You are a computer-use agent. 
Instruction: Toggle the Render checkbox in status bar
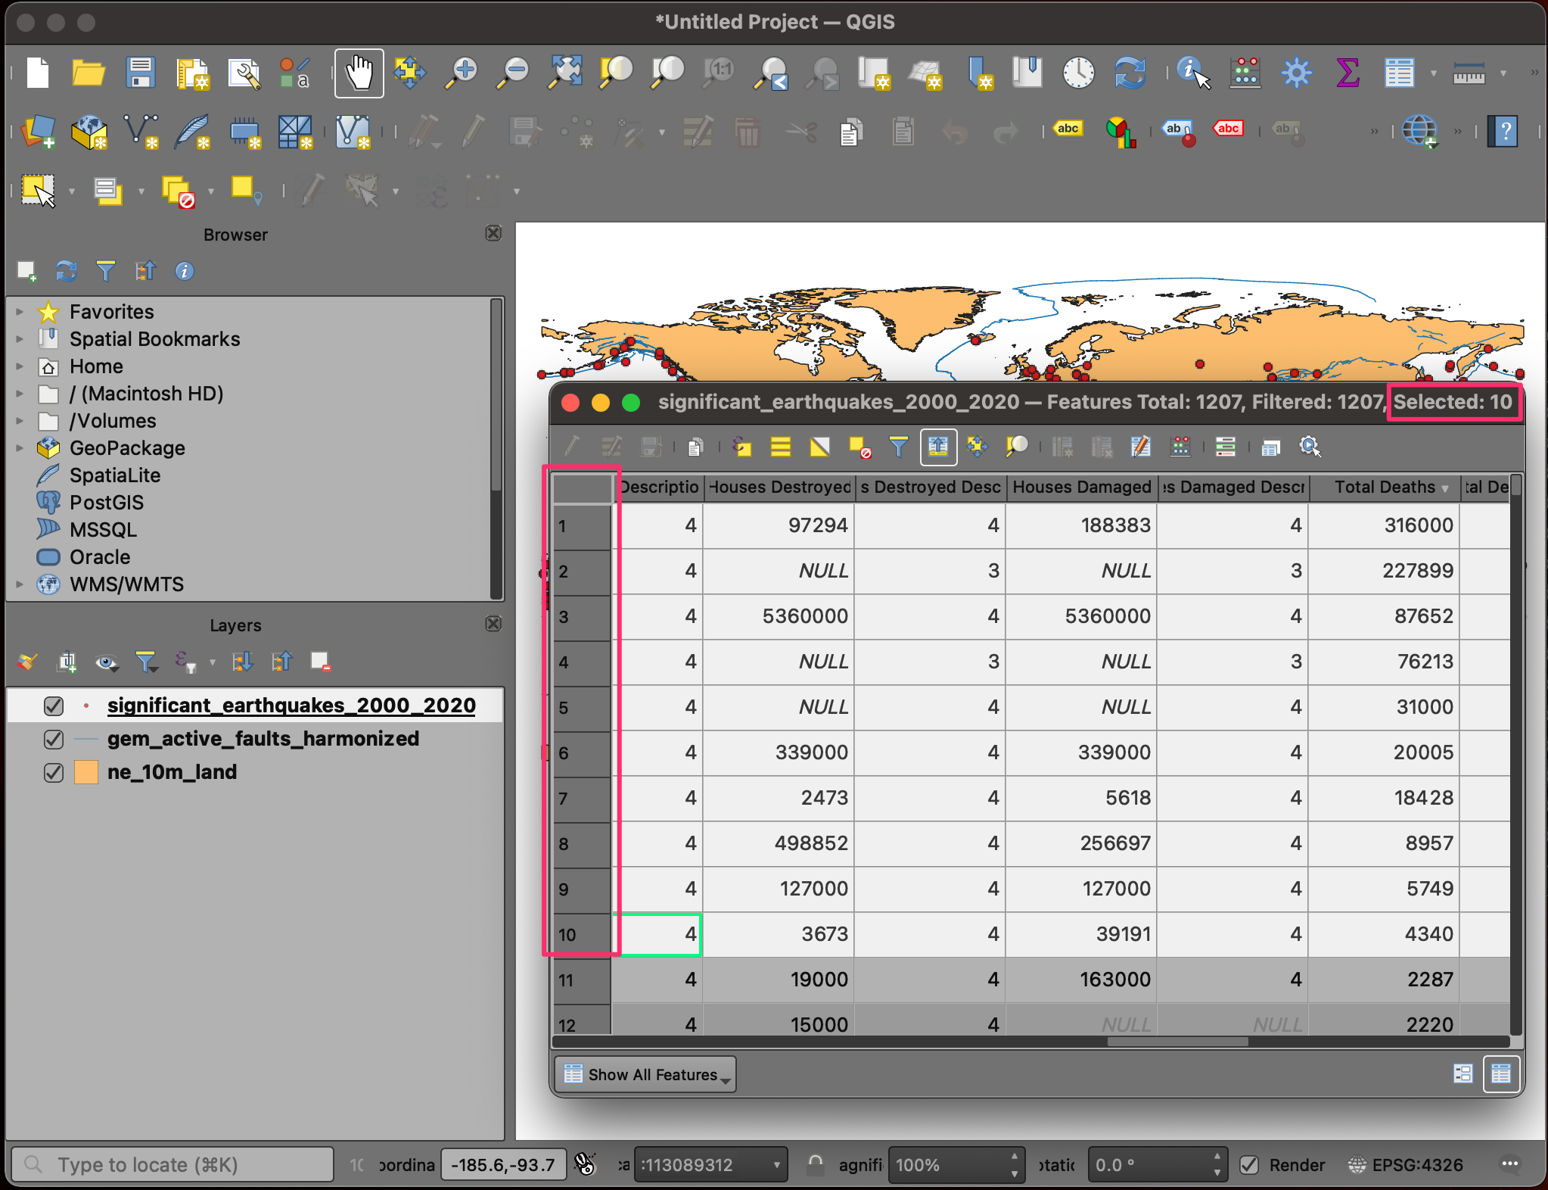click(x=1249, y=1164)
